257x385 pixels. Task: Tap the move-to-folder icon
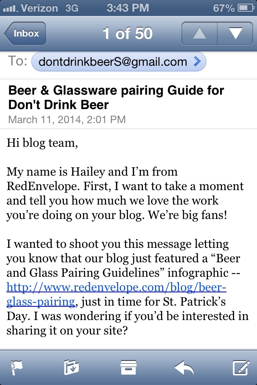71,367
